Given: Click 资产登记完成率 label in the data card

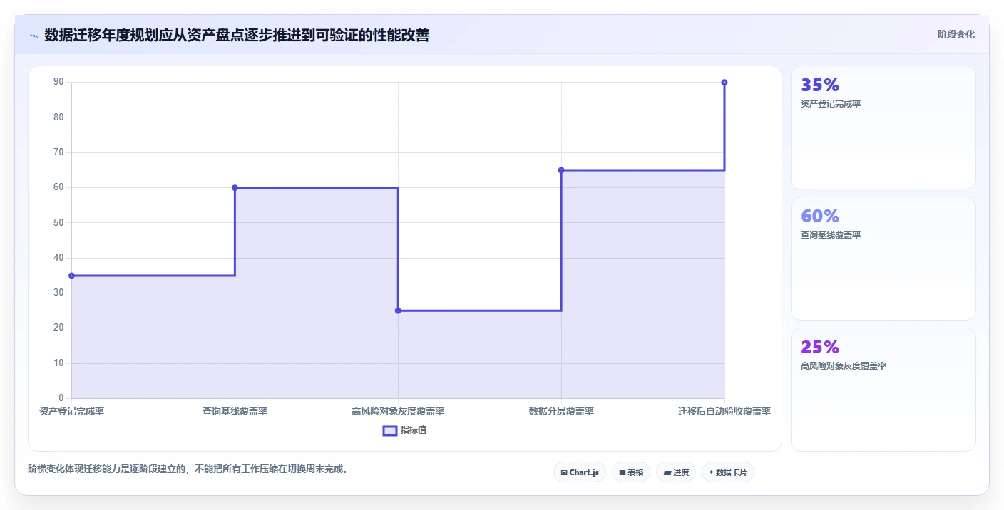Looking at the screenshot, I should (831, 104).
